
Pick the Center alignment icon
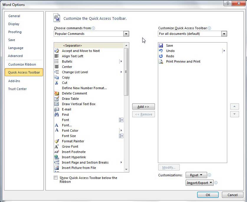(x=57, y=67)
